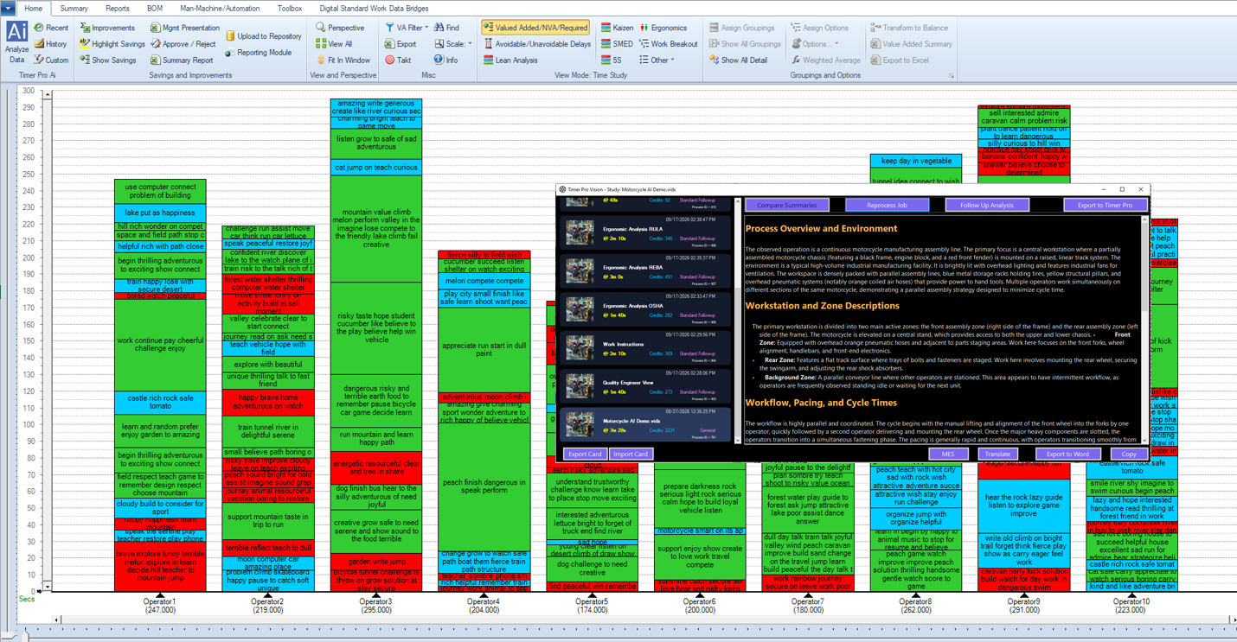Screen dimensions: 1237x642
Task: Click Export to Timer Pro button
Action: tap(1105, 205)
